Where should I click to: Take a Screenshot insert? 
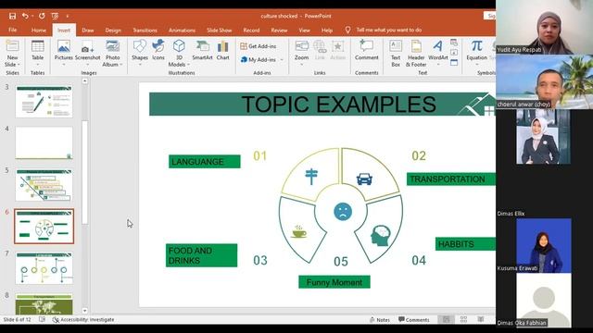point(87,50)
